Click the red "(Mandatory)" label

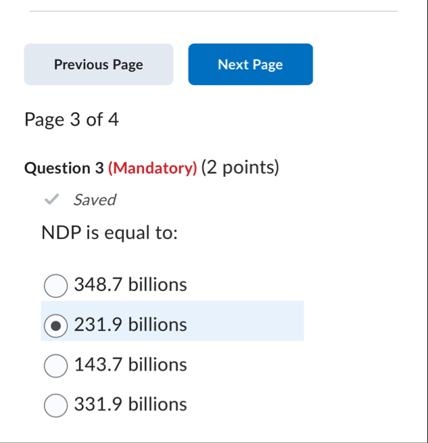click(153, 168)
